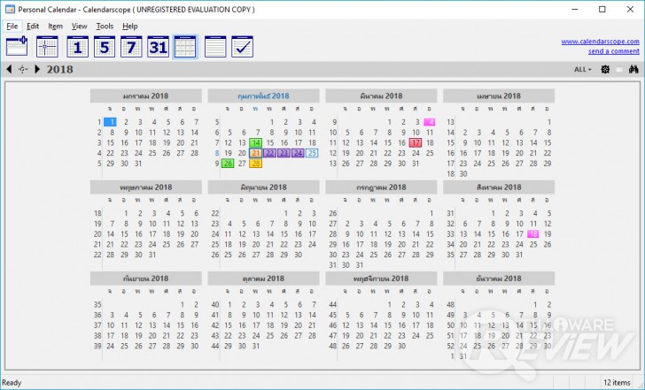
Task: Switch to 7-day week view
Action: (131, 46)
